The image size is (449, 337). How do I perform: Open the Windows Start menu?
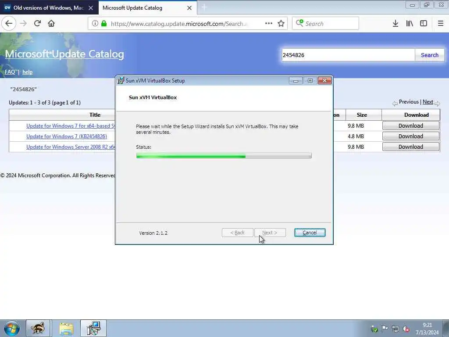tap(11, 328)
